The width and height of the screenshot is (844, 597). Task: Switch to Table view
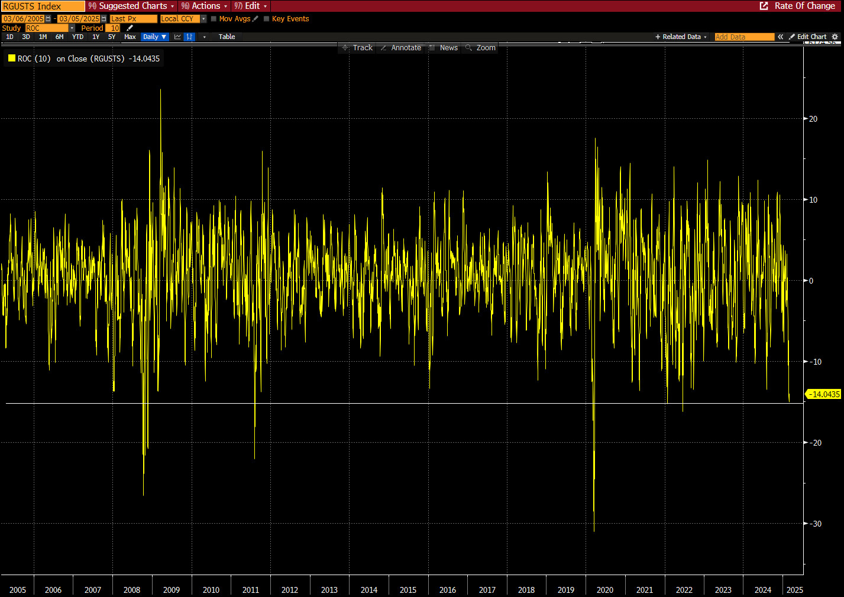tap(227, 37)
